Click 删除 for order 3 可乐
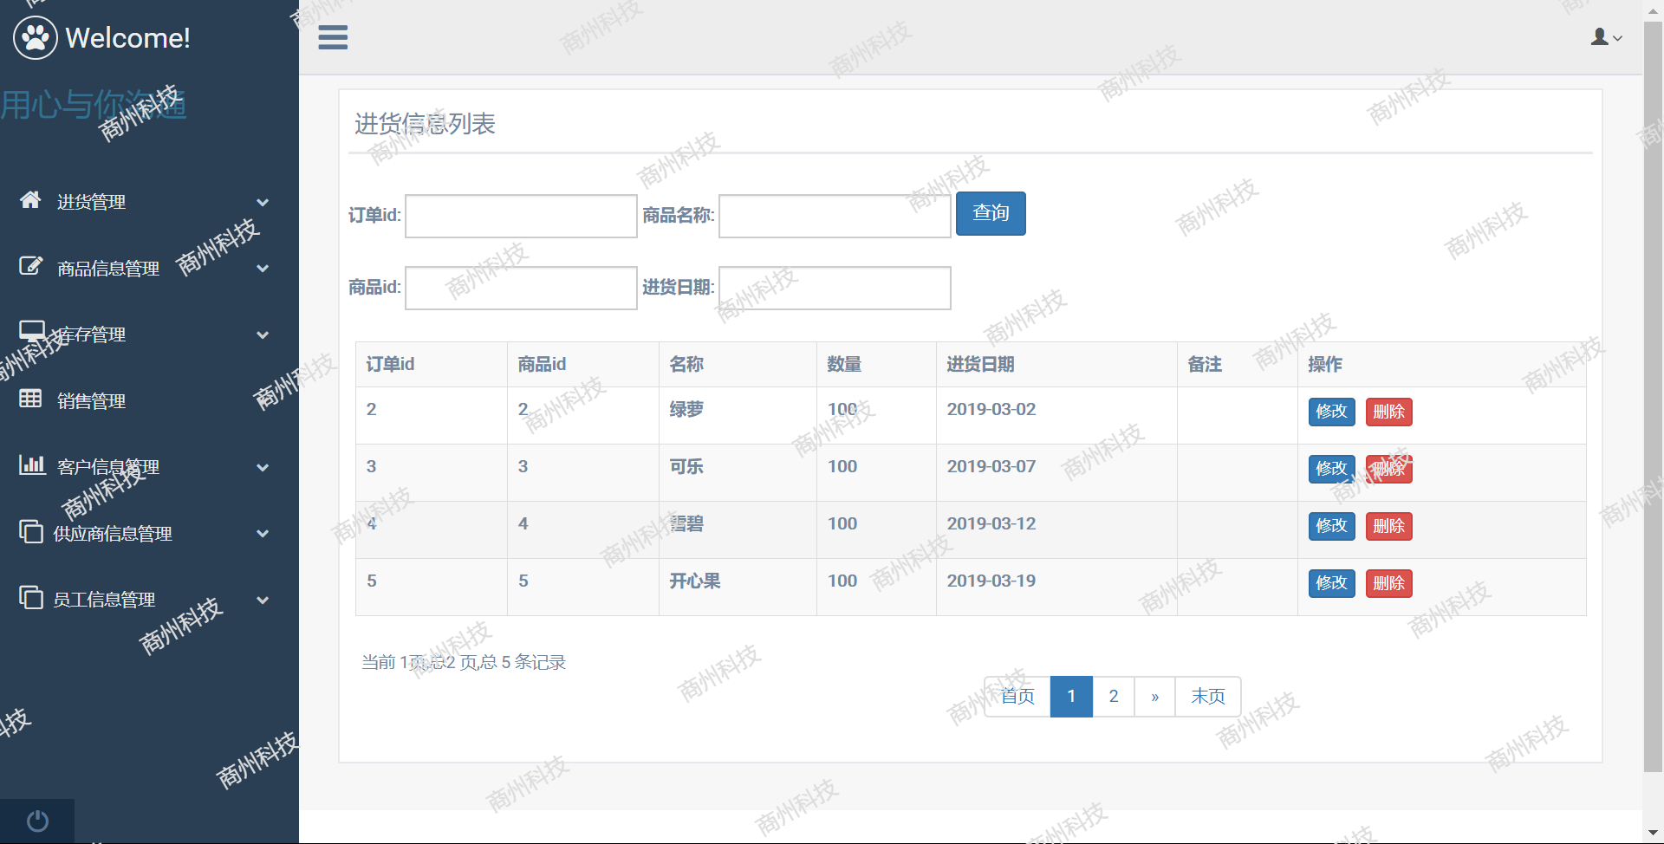 (x=1389, y=469)
